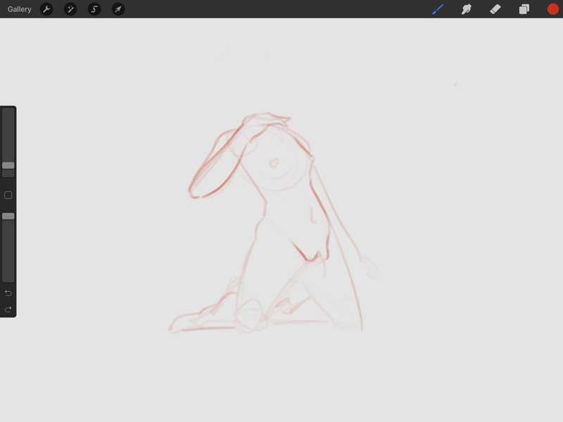
Task: Open the red color picker
Action: point(553,9)
